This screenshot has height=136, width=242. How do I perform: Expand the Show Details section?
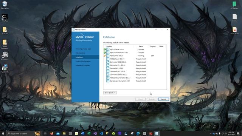pos(110,93)
